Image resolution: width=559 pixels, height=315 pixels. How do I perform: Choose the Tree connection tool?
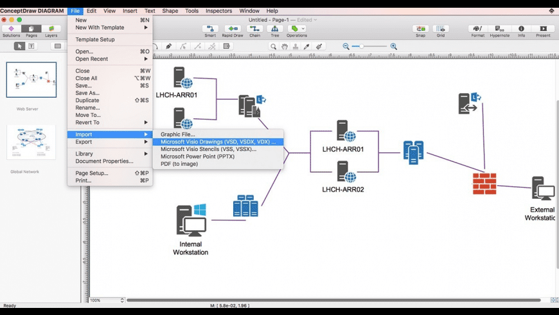pos(275,29)
